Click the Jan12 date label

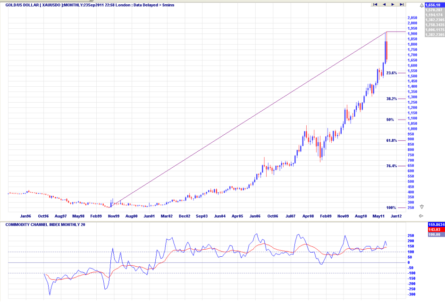[396, 216]
